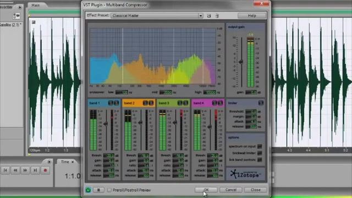Click the output gain slider handle
Viewport: 352px width, 198px height.
241,62
